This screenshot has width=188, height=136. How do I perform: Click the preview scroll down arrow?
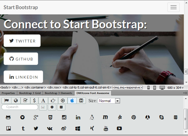186,82
